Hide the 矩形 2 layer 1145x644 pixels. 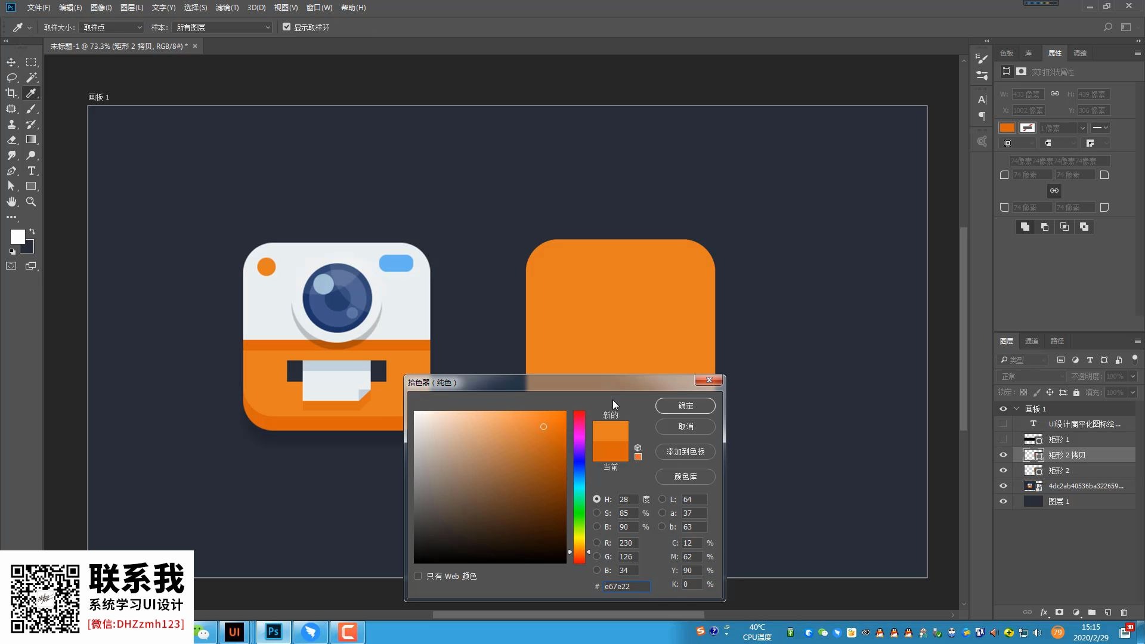coord(1003,470)
